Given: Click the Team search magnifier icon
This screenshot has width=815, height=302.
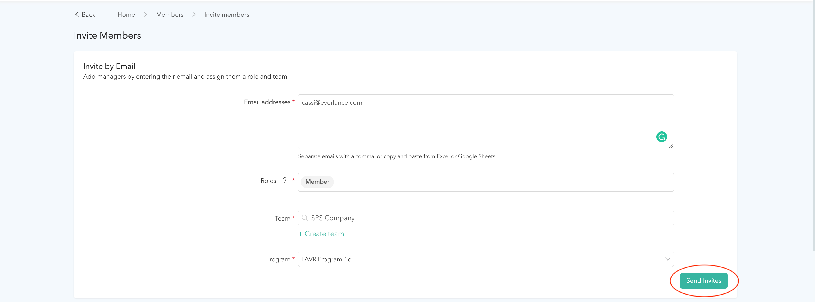Looking at the screenshot, I should tap(305, 218).
